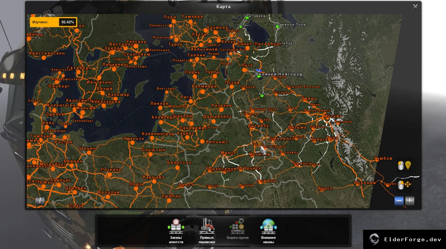Click the Минск city label
Screen dimensions: 446x249
tap(228, 153)
